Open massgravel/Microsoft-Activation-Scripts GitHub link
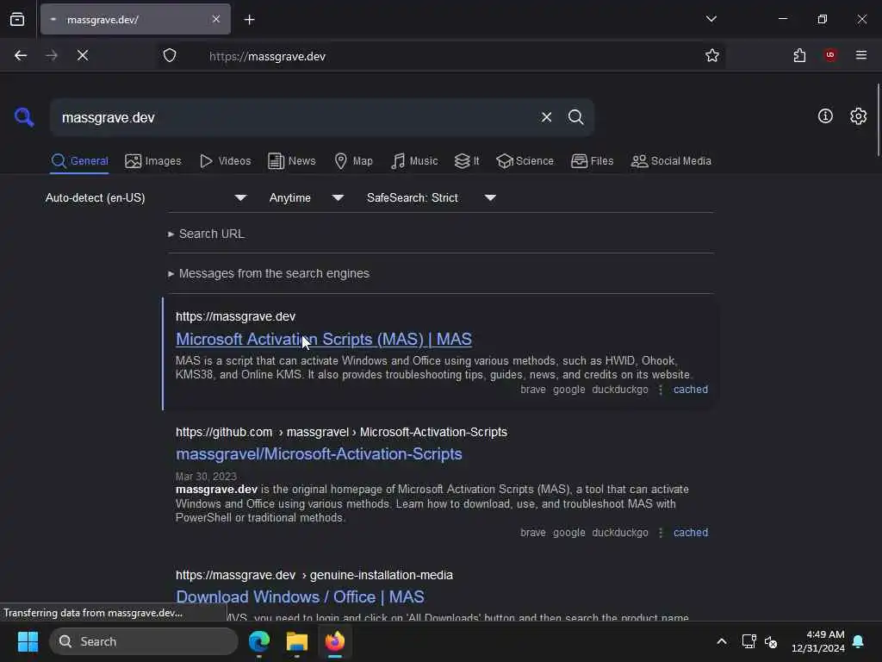This screenshot has width=882, height=662. tap(319, 453)
